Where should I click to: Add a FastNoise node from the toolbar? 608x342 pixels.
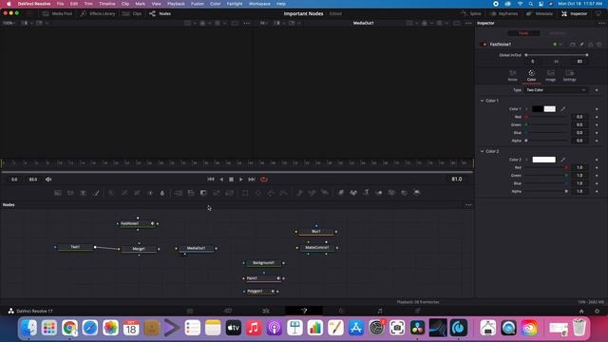(70, 193)
